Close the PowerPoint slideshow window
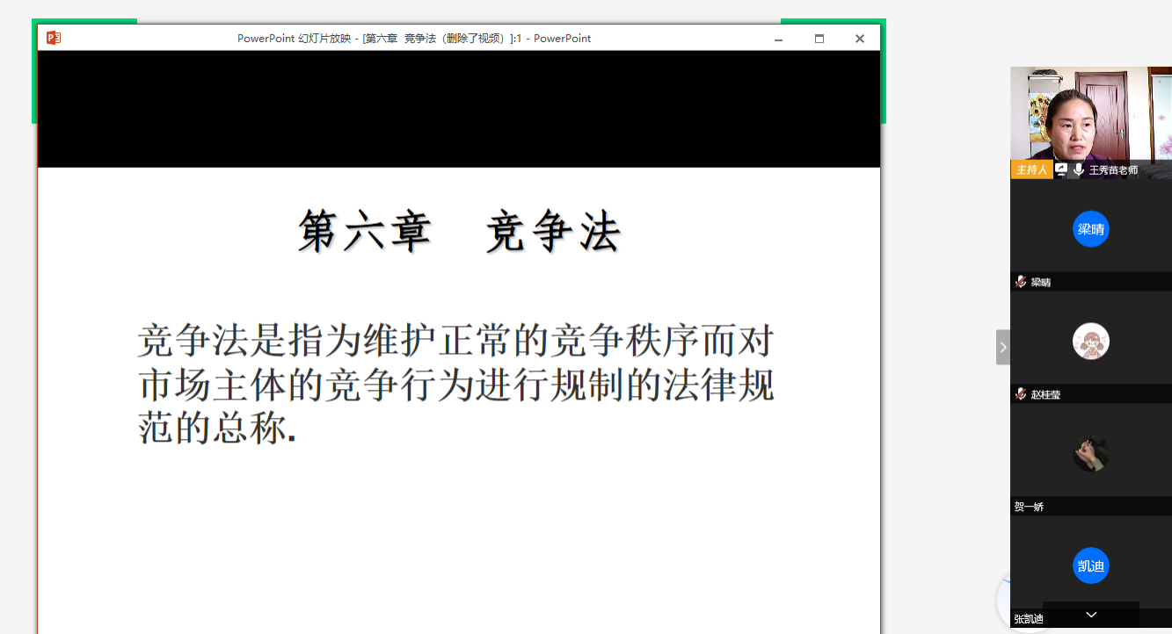This screenshot has height=634, width=1172. click(x=859, y=38)
